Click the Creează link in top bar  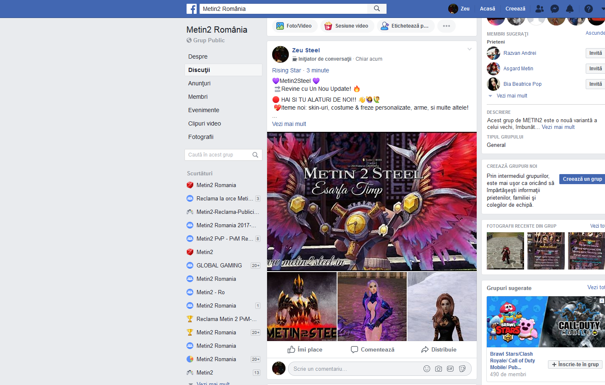coord(515,9)
